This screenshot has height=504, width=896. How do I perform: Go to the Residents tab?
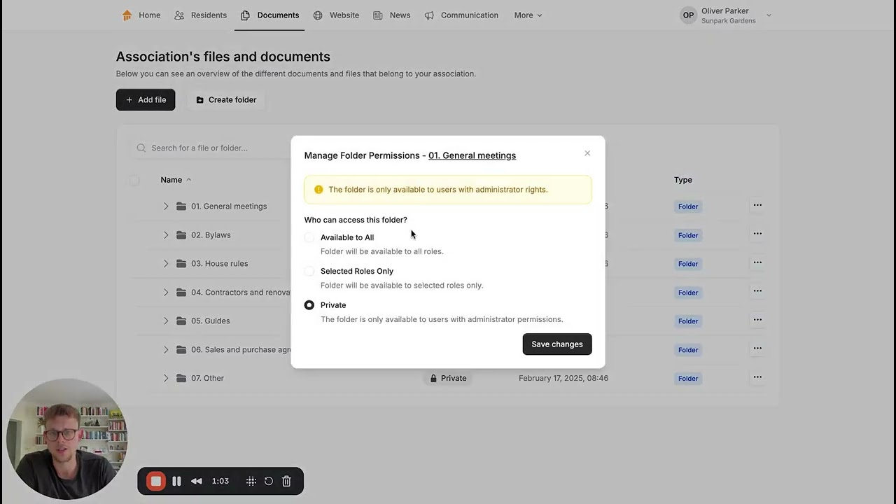point(201,15)
